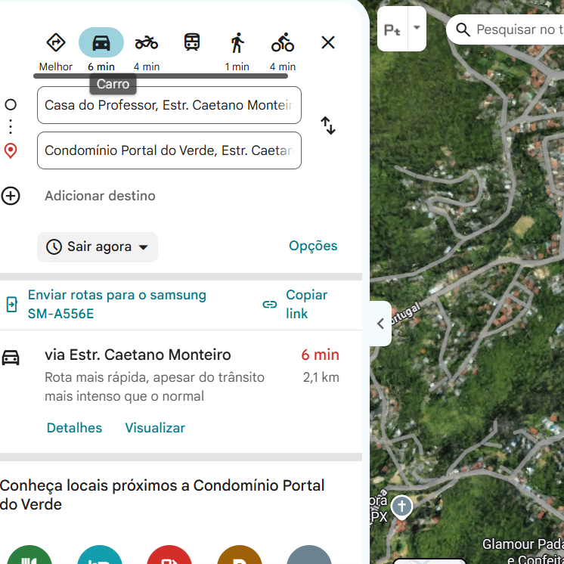Open the Pt language input dropdown arrow
The height and width of the screenshot is (564, 564).
(417, 28)
